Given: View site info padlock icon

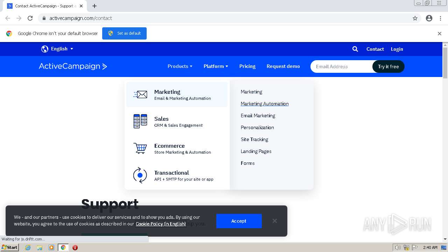Looking at the screenshot, I should pyautogui.click(x=44, y=18).
